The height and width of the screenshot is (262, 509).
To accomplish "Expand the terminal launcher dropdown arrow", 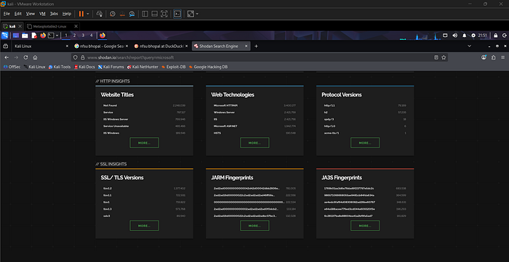I will point(57,36).
